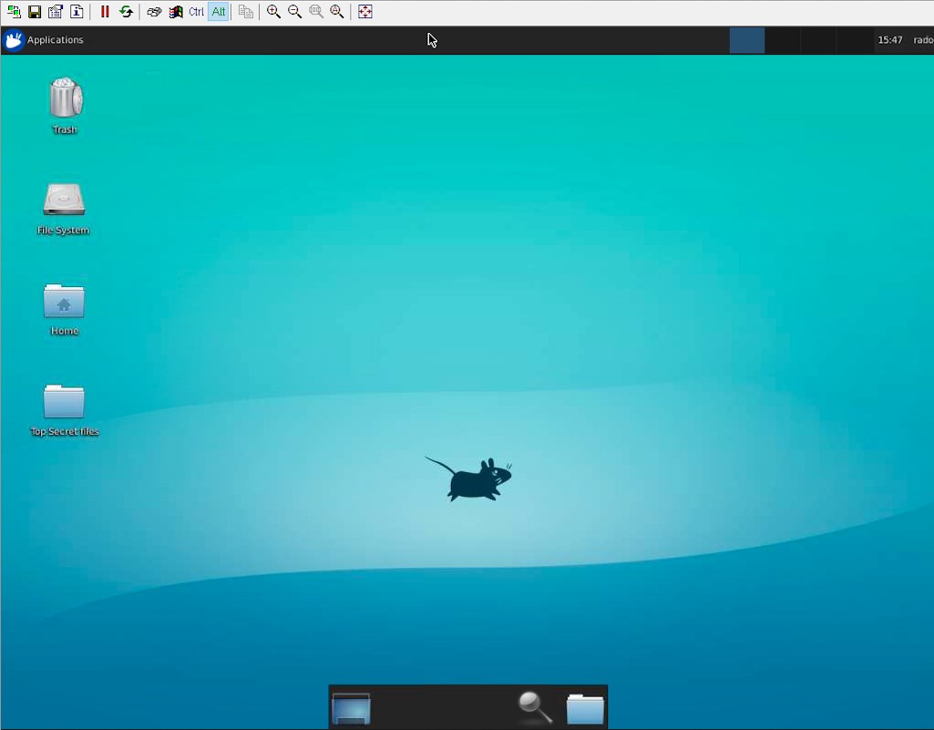The image size is (934, 730).
Task: Open the connection options dialog
Action: point(56,12)
